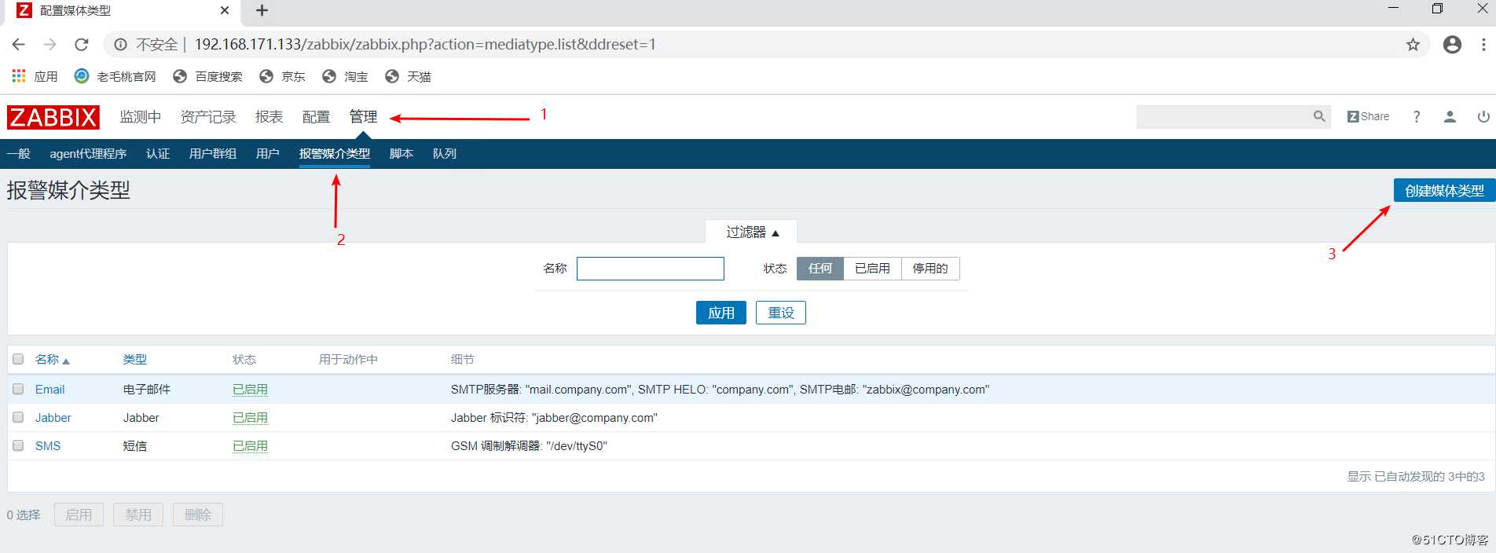Open the 淘宝 bookmark

coord(345,76)
